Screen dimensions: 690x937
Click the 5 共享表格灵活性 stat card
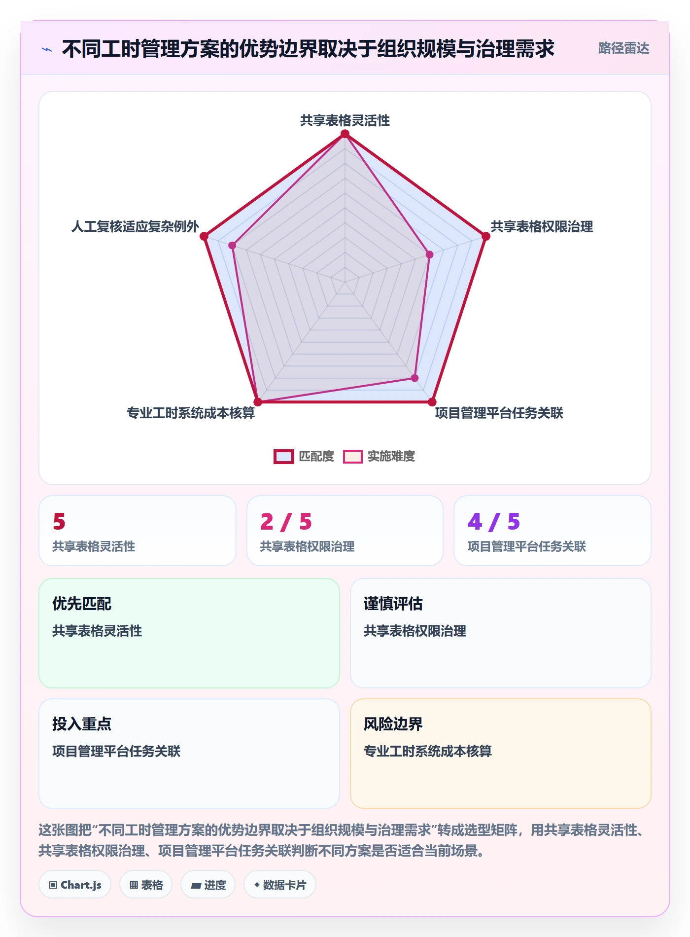point(138,531)
